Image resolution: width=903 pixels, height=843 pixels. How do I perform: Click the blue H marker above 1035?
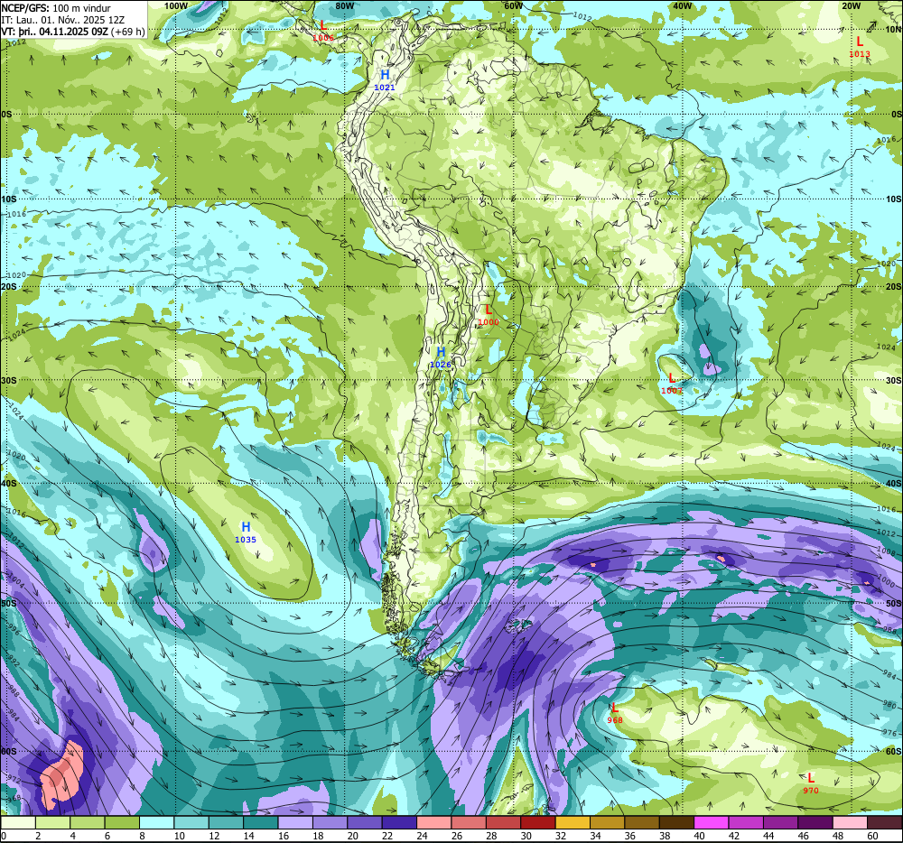[x=246, y=527]
